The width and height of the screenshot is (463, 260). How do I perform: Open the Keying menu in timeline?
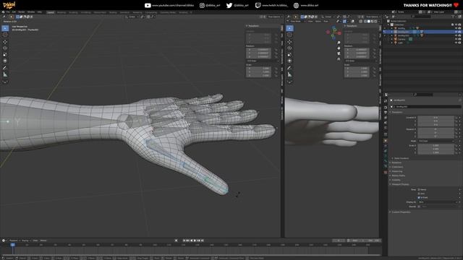26,240
